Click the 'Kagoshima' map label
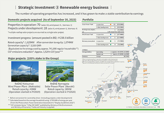The height and width of the screenshot is (113, 164). coord(88,101)
